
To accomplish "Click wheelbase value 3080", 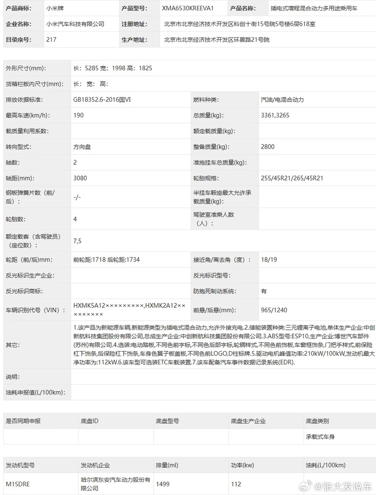I will tap(80, 178).
